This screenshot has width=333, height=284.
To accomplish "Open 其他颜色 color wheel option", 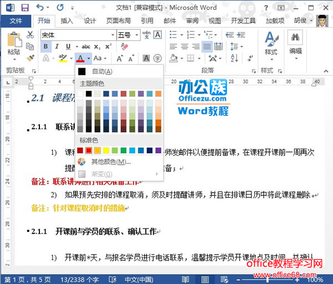I will 82,162.
